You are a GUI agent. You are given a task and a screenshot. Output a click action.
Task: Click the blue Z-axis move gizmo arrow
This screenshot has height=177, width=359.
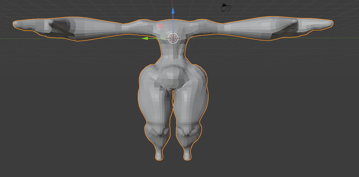click(173, 11)
